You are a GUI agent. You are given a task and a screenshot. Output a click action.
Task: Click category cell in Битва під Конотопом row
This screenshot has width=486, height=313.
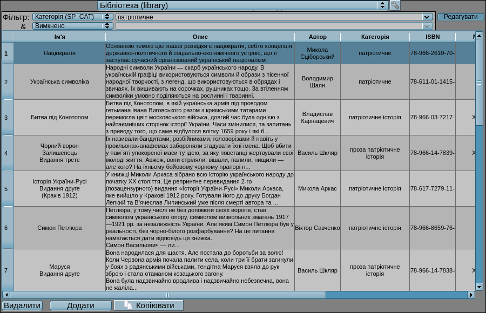point(375,118)
